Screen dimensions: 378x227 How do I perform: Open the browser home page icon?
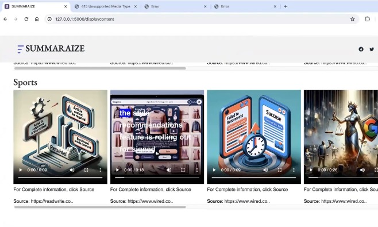(37, 19)
